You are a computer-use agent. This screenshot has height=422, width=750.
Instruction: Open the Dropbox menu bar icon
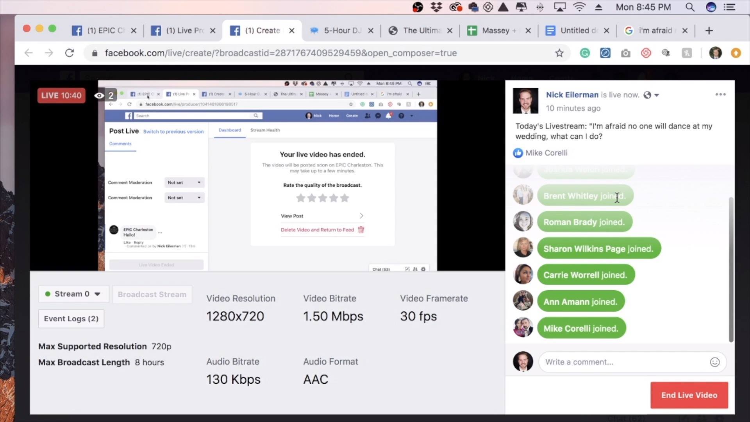(x=436, y=7)
